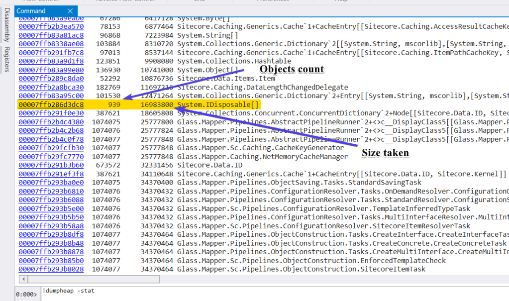Open the Disassembly side panel tab
Screen dimensions: 509x301
[x=6, y=30]
